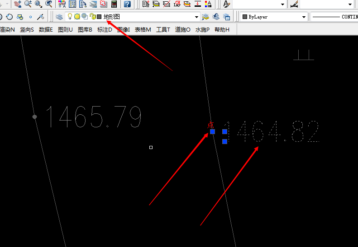Click the Layer Previous icon
This screenshot has height=247, width=358.
click(x=216, y=17)
